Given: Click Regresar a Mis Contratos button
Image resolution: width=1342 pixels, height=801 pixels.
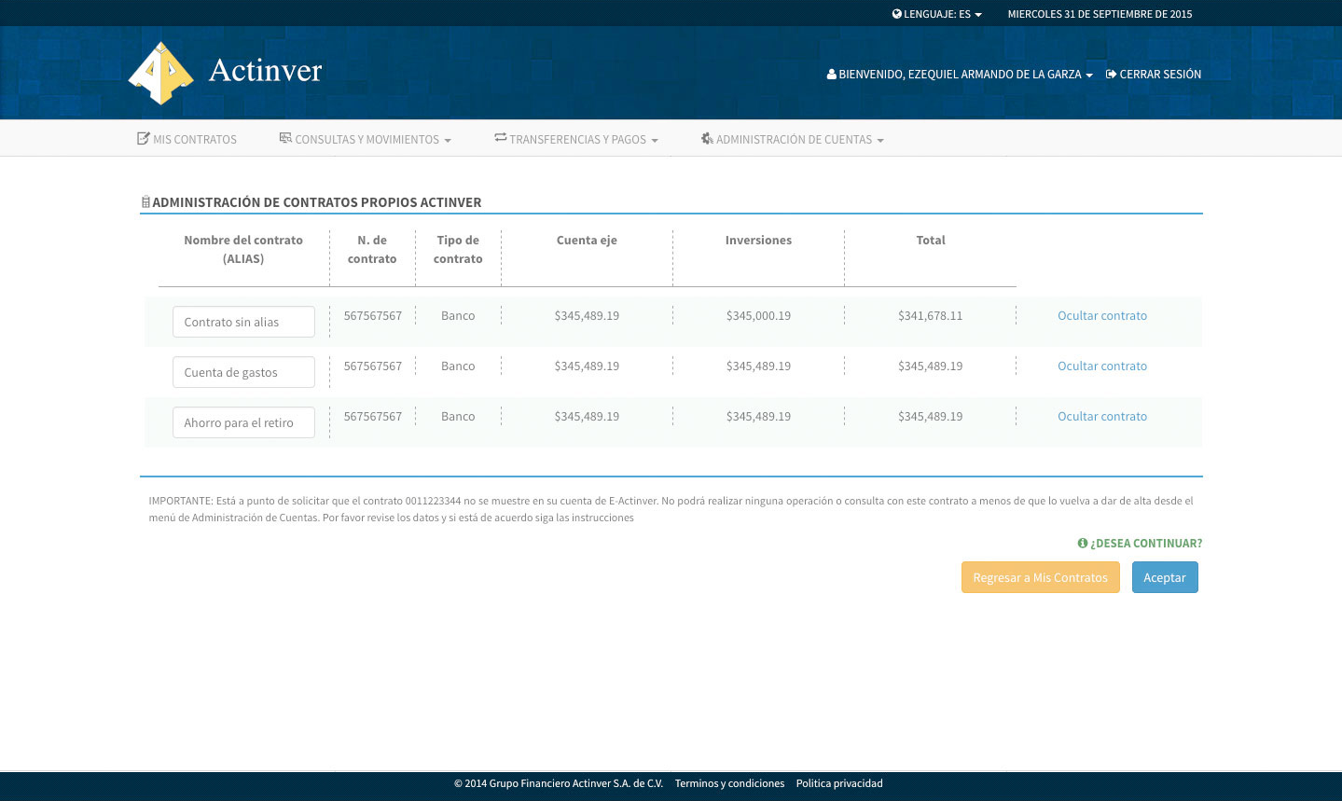Looking at the screenshot, I should point(1040,577).
